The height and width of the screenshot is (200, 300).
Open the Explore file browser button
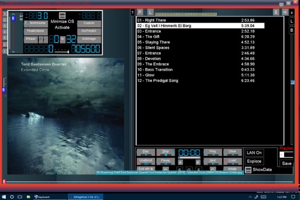[x=254, y=161]
